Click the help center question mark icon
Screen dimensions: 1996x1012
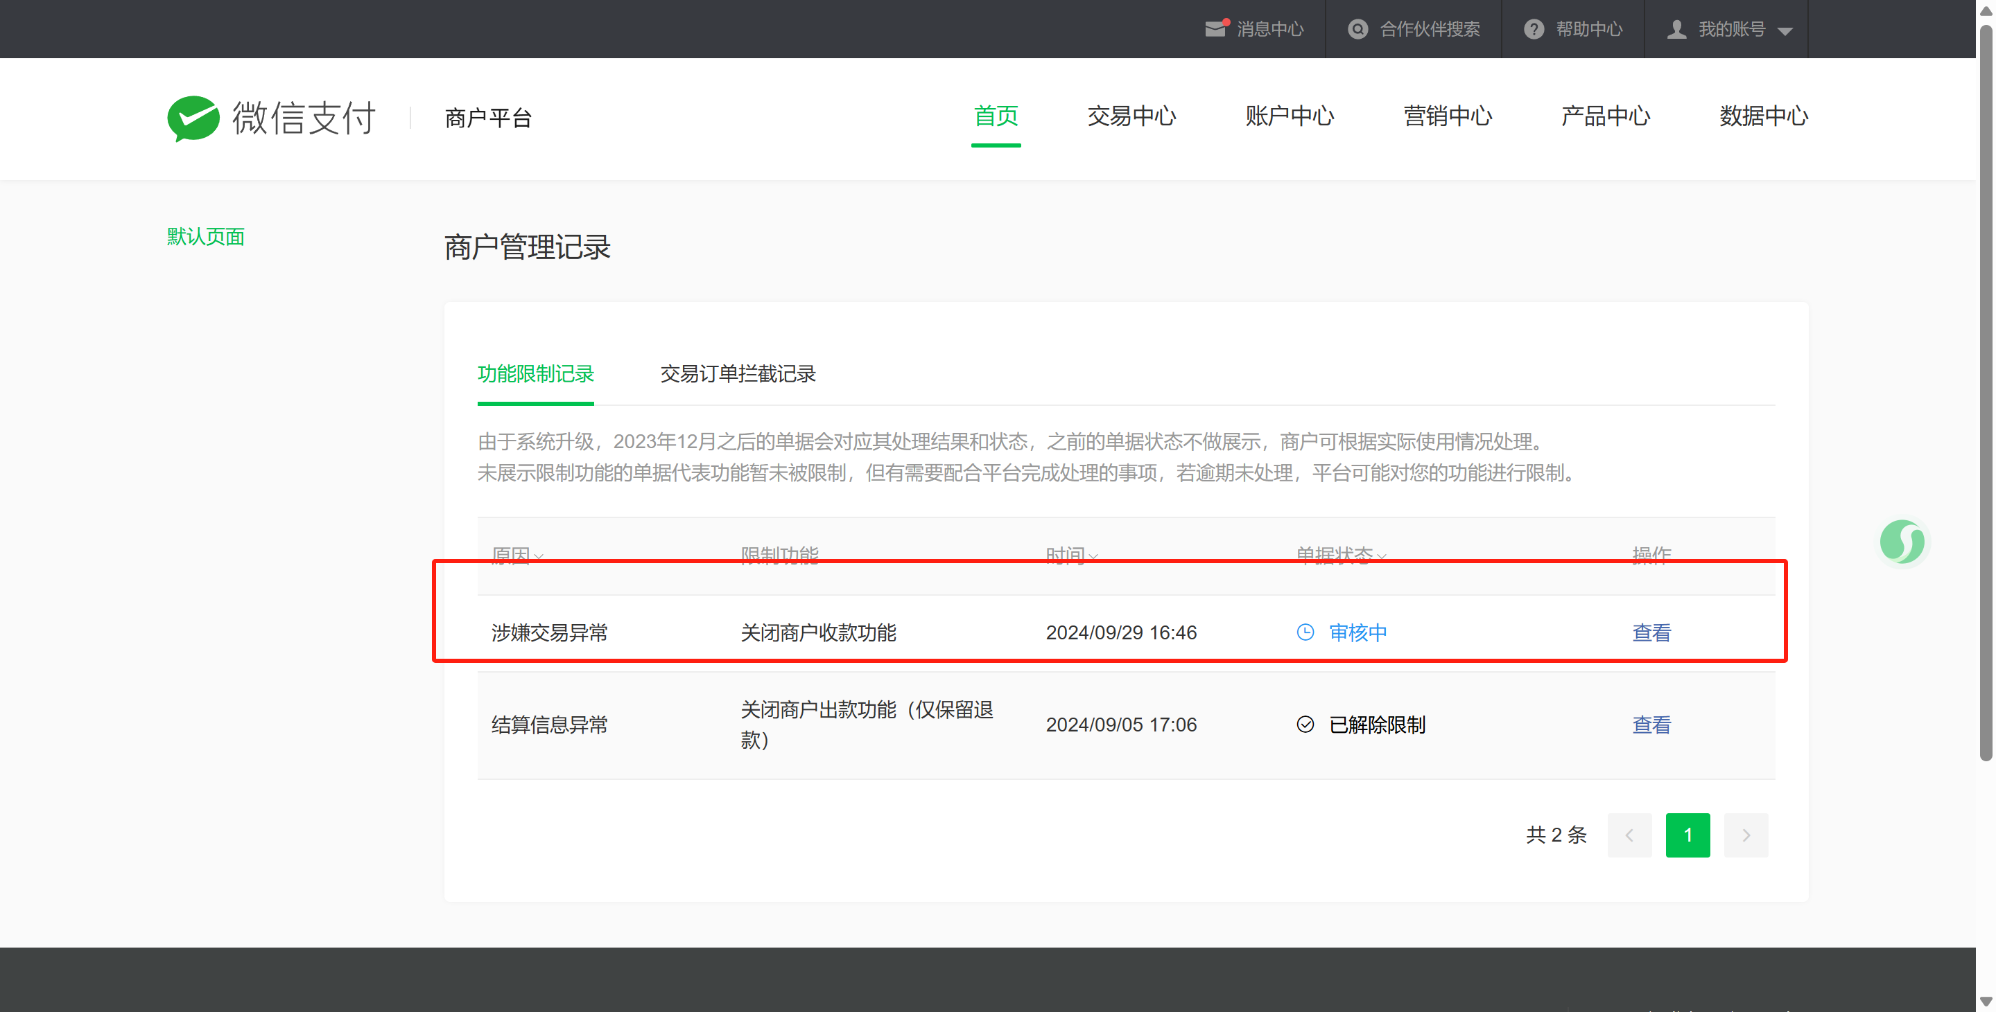1534,29
